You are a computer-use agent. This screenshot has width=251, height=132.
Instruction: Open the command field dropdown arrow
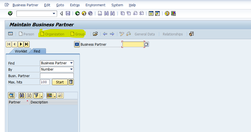point(54,14)
